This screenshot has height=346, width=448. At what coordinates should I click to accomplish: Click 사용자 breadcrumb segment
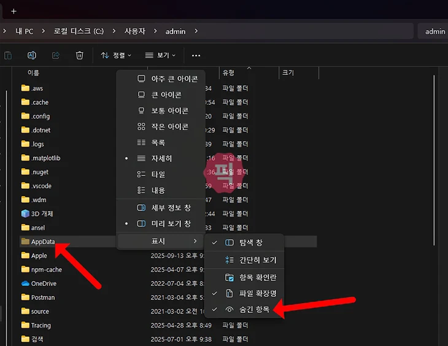(135, 31)
